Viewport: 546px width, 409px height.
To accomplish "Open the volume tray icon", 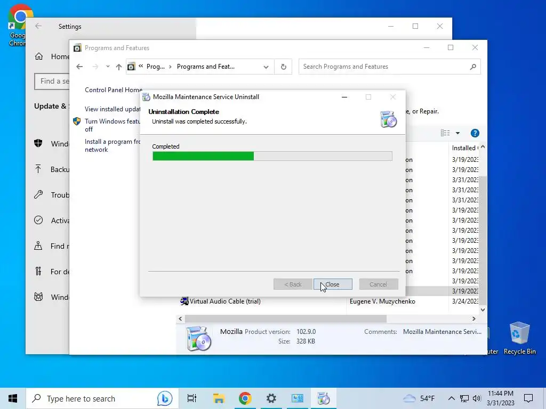I will [x=477, y=398].
